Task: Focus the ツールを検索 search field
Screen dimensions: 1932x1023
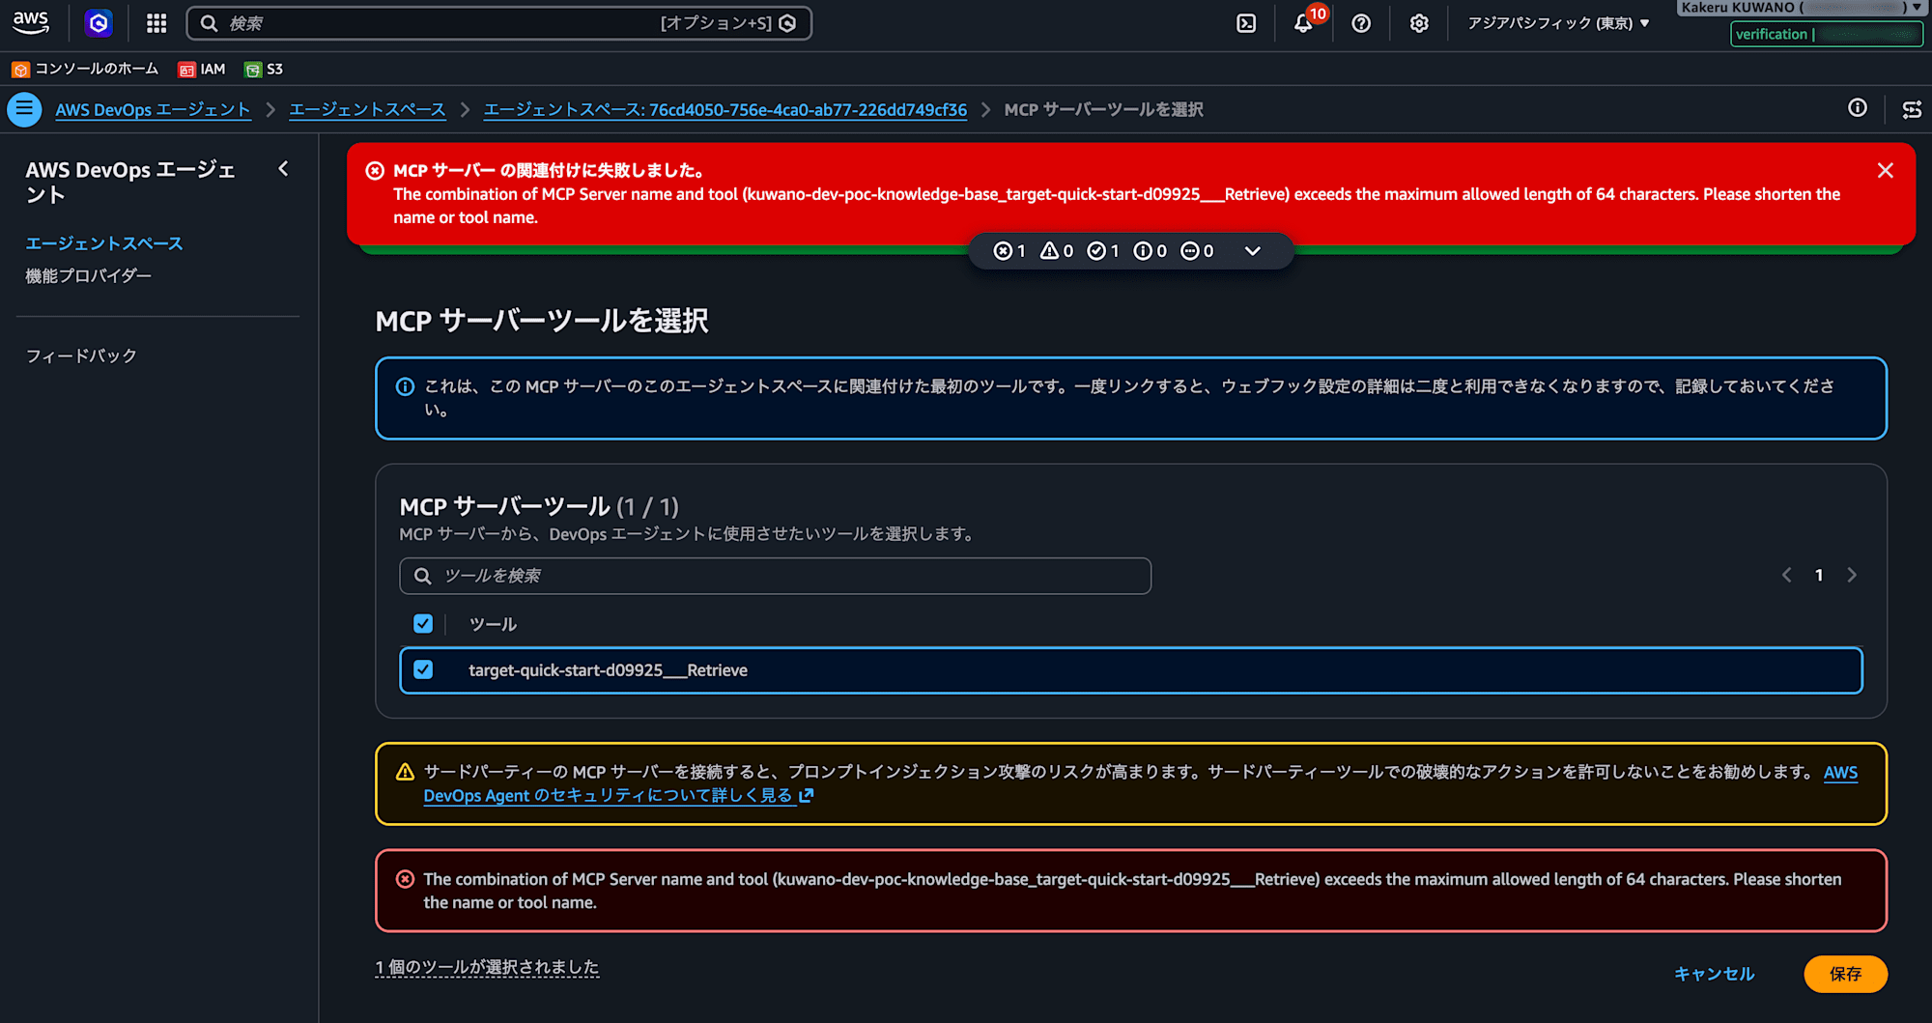Action: pyautogui.click(x=775, y=576)
